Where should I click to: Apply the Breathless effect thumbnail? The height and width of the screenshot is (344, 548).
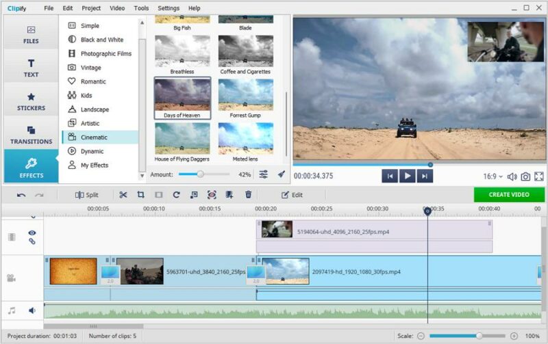point(182,51)
